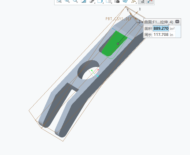Collapse the surface measurement panel

point(177,22)
